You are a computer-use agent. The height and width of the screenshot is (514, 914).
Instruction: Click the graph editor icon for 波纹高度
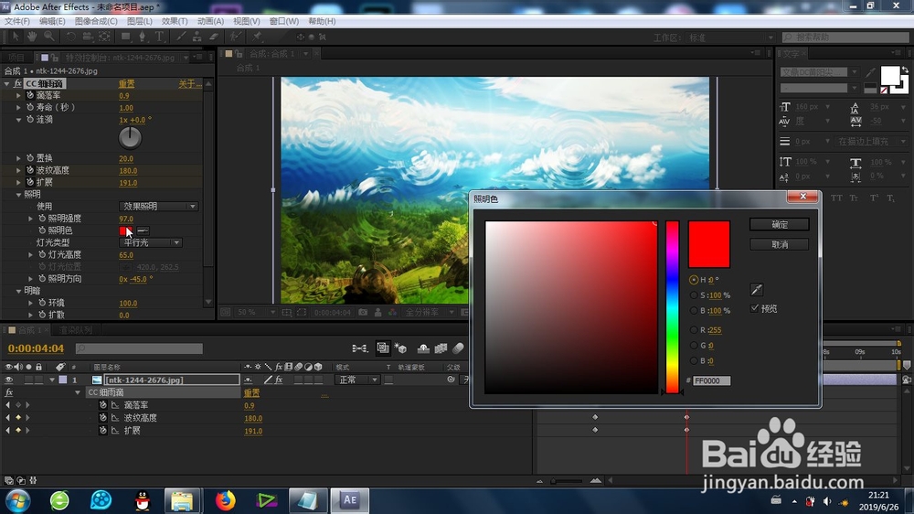click(115, 418)
